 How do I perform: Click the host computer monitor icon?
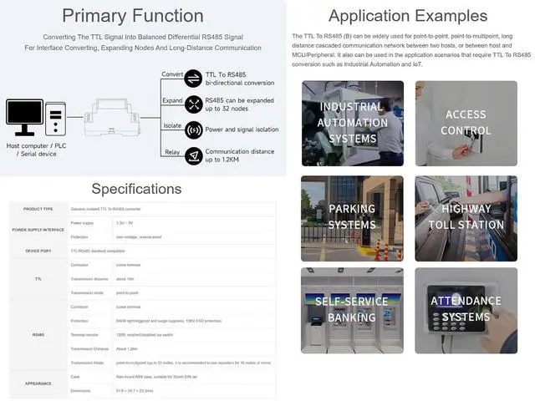(x=24, y=117)
